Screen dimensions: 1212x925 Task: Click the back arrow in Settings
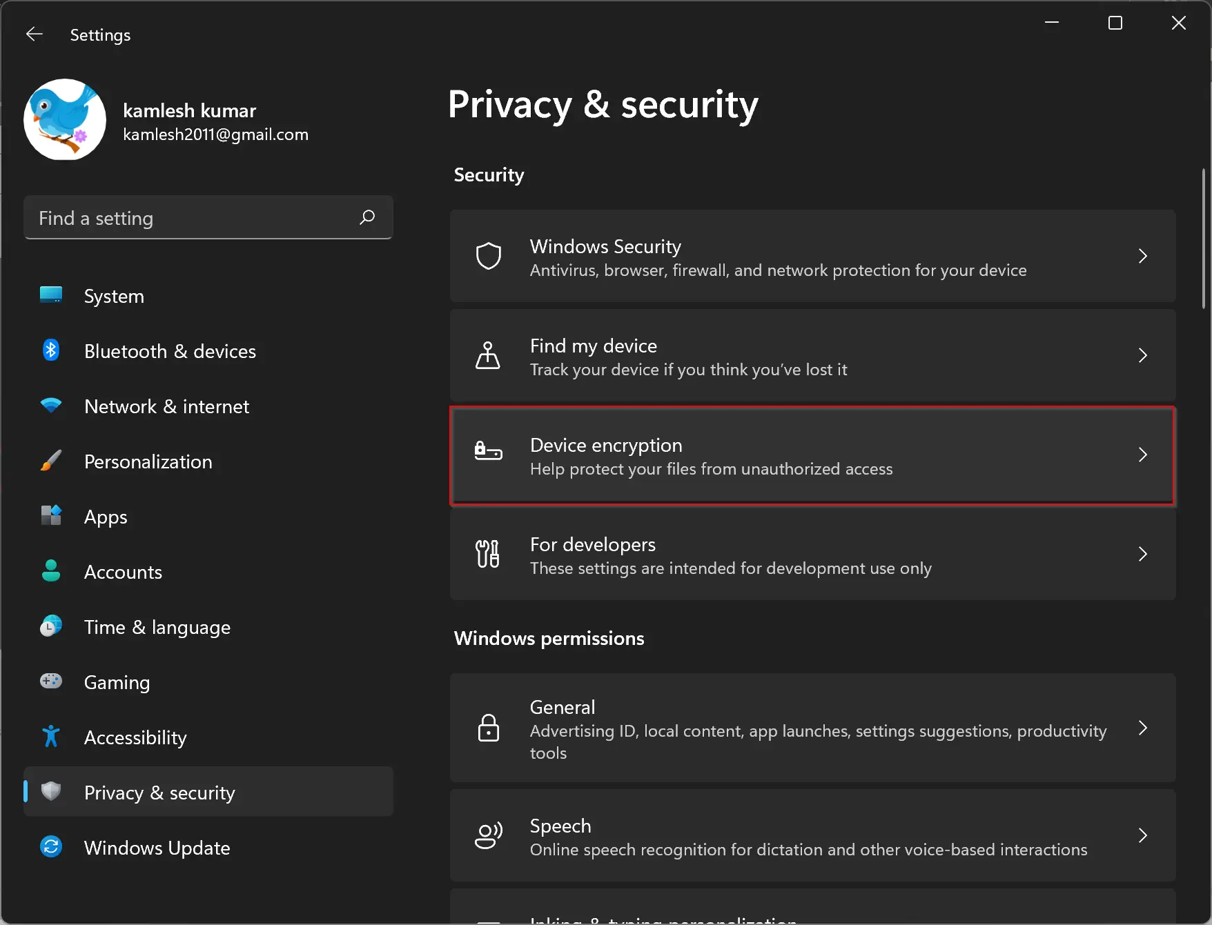pos(34,34)
